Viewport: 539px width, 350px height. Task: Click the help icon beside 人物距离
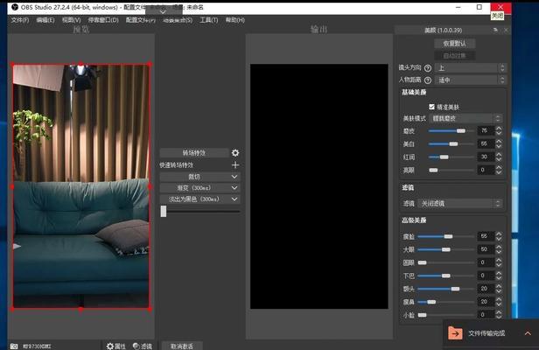click(428, 80)
